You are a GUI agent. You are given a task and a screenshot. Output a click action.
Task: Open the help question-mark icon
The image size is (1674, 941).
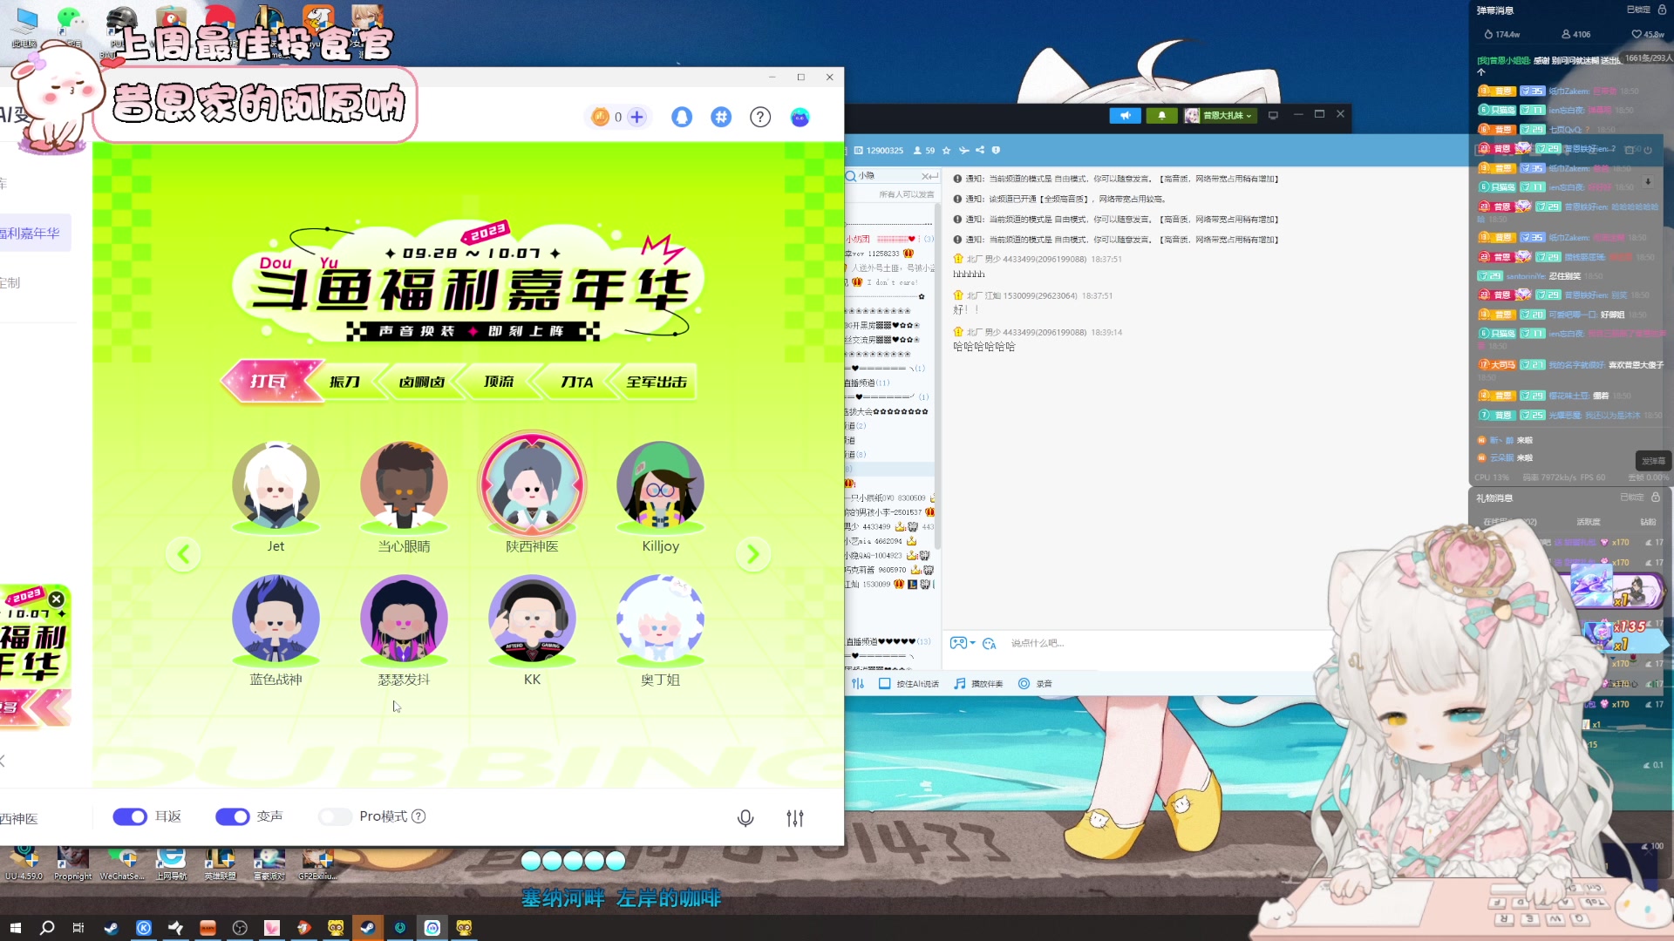pyautogui.click(x=759, y=116)
